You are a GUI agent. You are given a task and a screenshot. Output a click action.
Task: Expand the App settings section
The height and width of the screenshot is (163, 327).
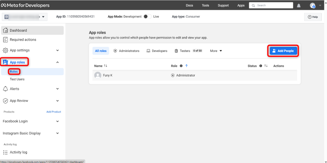(x=58, y=50)
